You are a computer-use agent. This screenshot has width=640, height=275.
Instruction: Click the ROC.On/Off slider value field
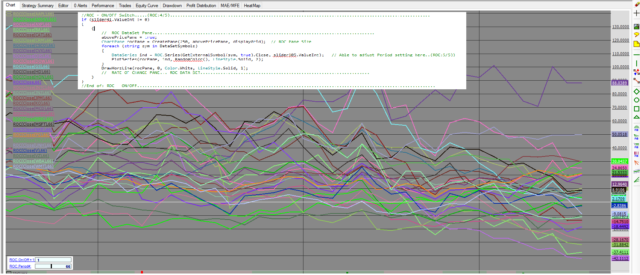click(x=53, y=260)
